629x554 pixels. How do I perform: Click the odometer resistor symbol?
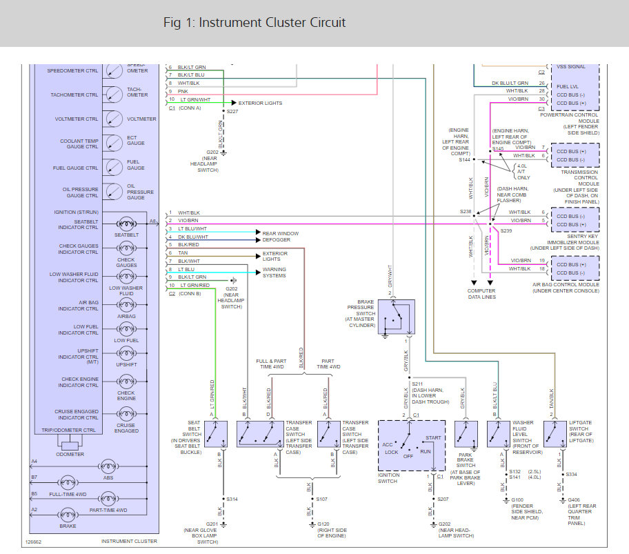pos(70,446)
